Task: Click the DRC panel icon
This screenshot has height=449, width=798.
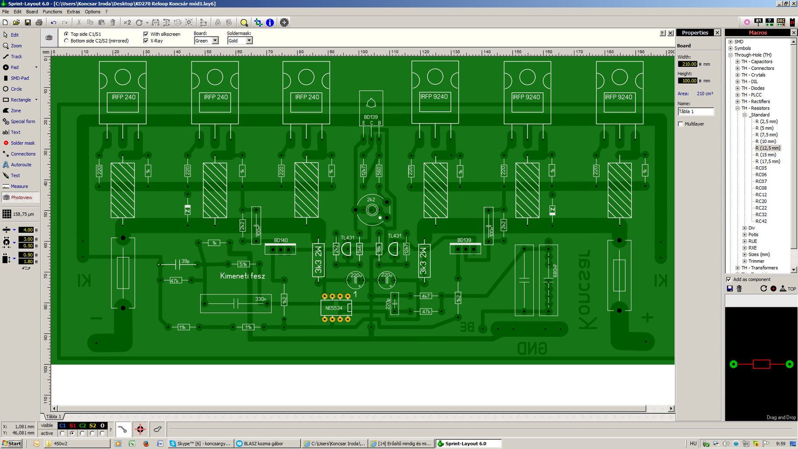Action: click(781, 22)
